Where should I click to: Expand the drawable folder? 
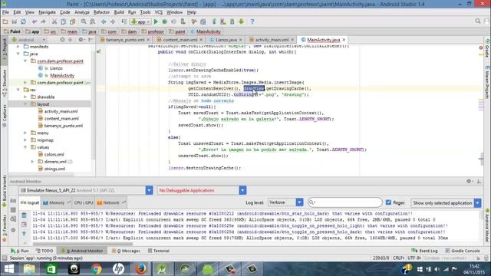click(x=25, y=97)
